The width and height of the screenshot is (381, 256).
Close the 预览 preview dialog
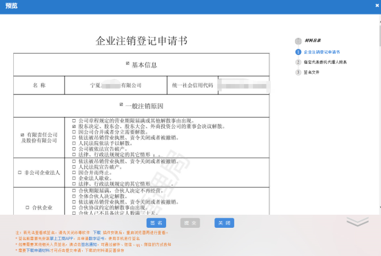point(377,6)
